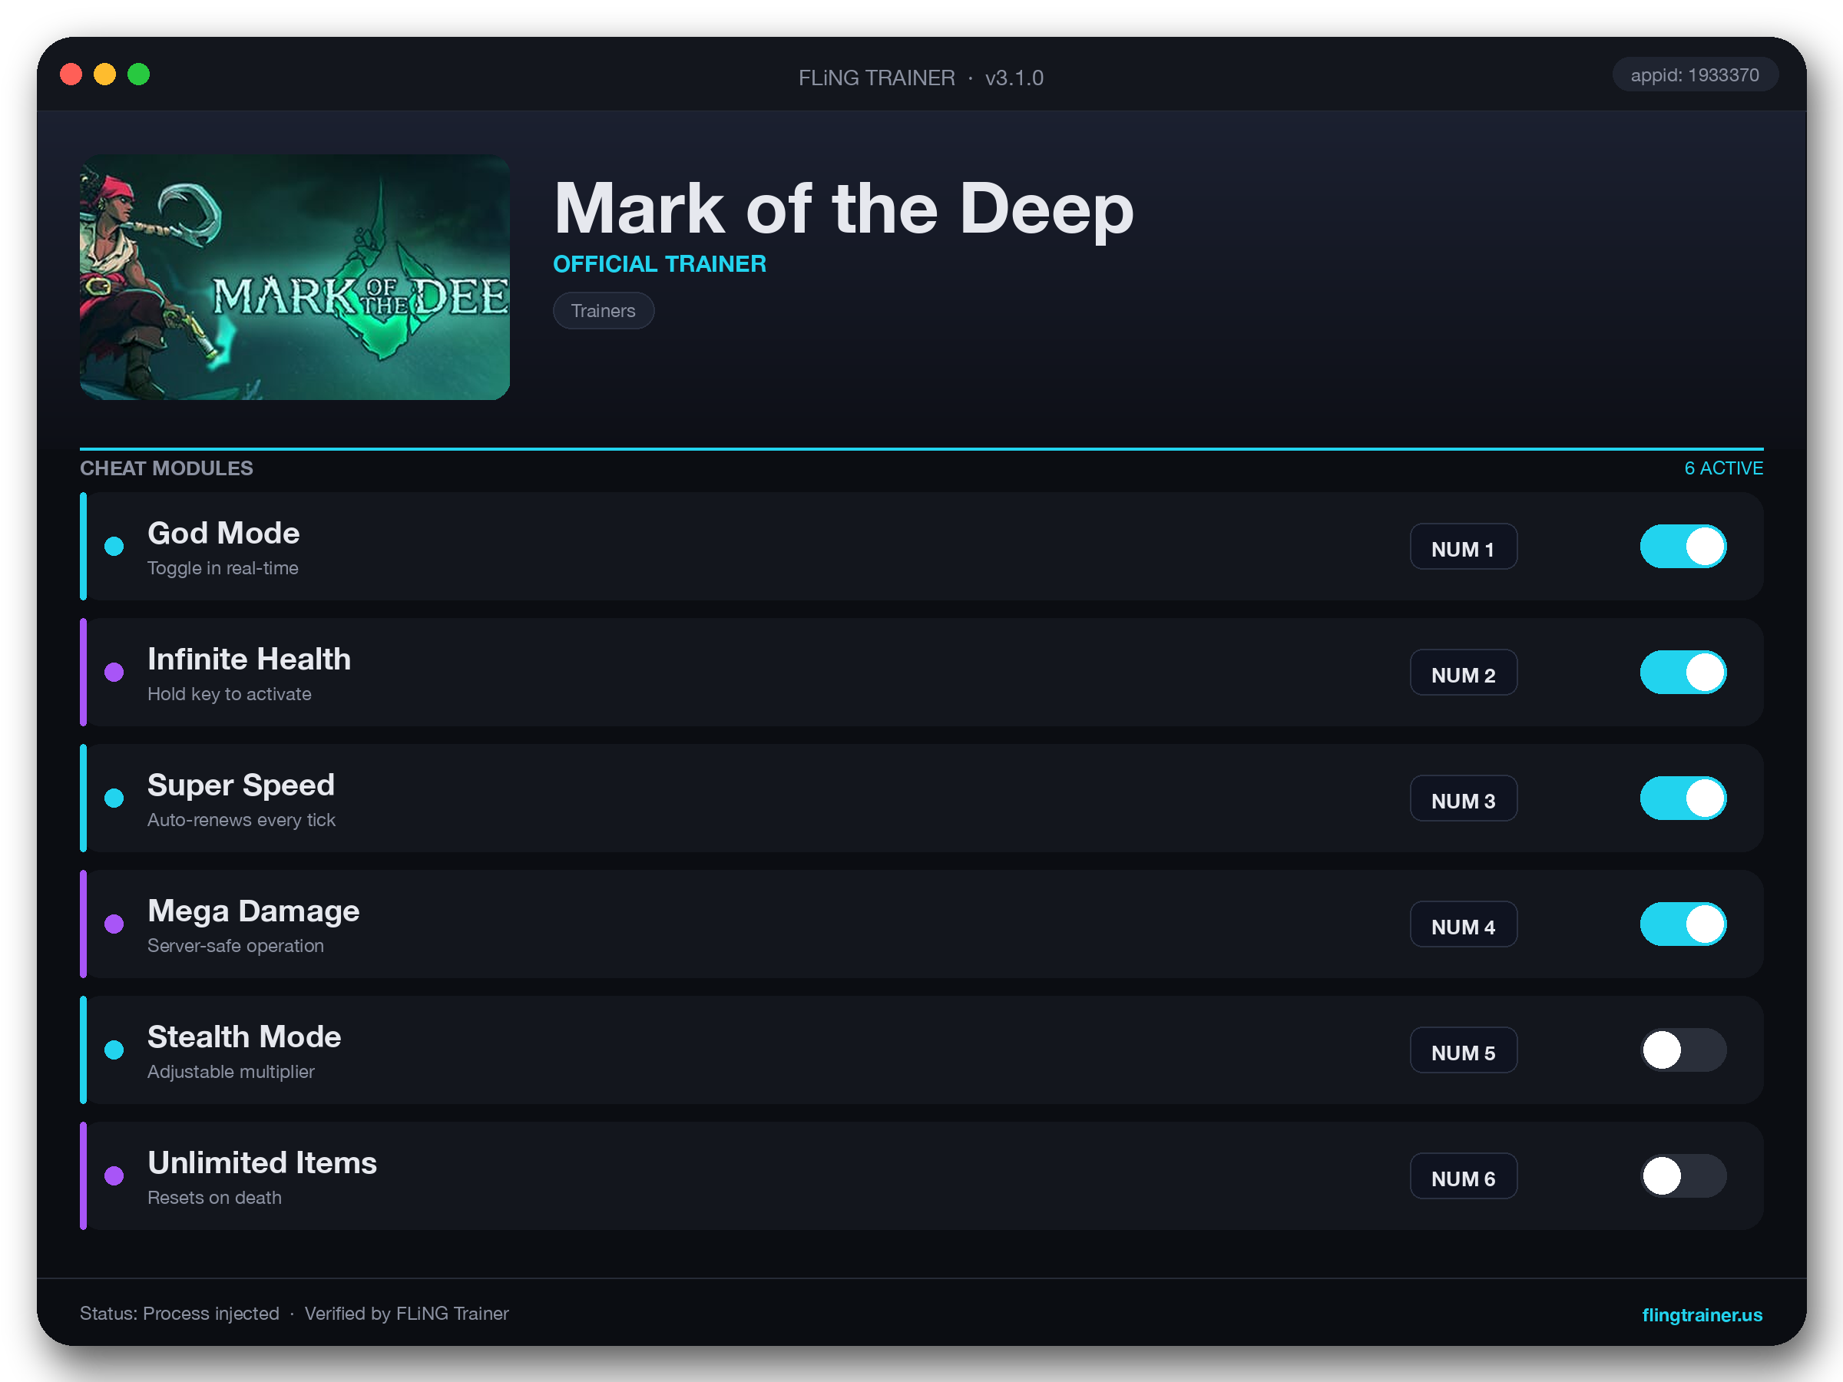Click the Unlimited Items module title

point(263,1163)
